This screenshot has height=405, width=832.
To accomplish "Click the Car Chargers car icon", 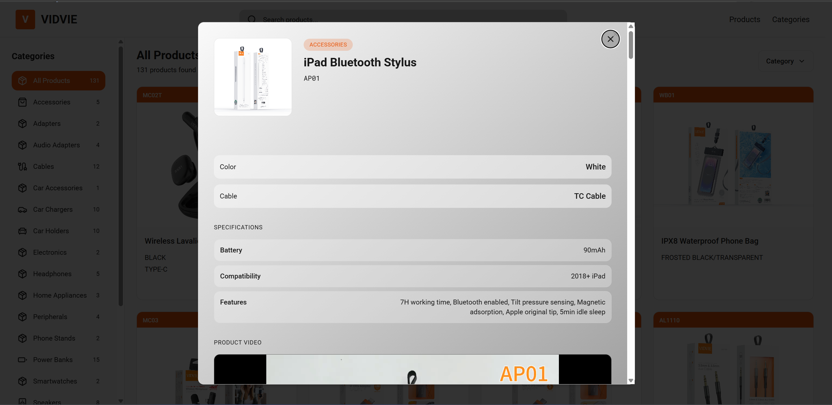I will [x=22, y=209].
